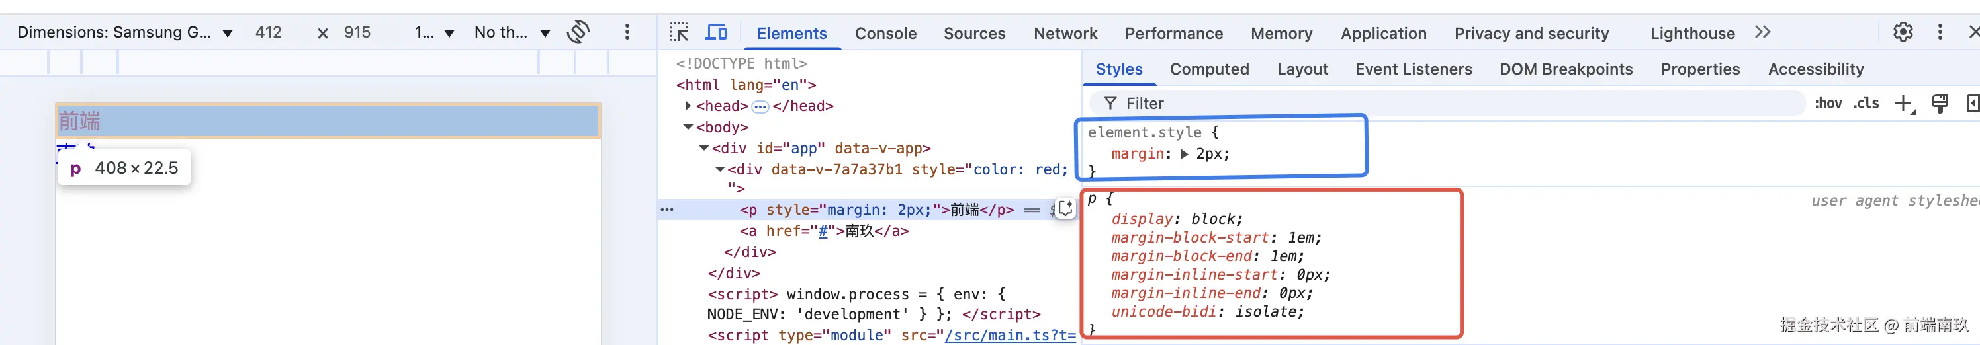
Task: Toggle computed styles sidebar icon
Action: click(x=1972, y=104)
